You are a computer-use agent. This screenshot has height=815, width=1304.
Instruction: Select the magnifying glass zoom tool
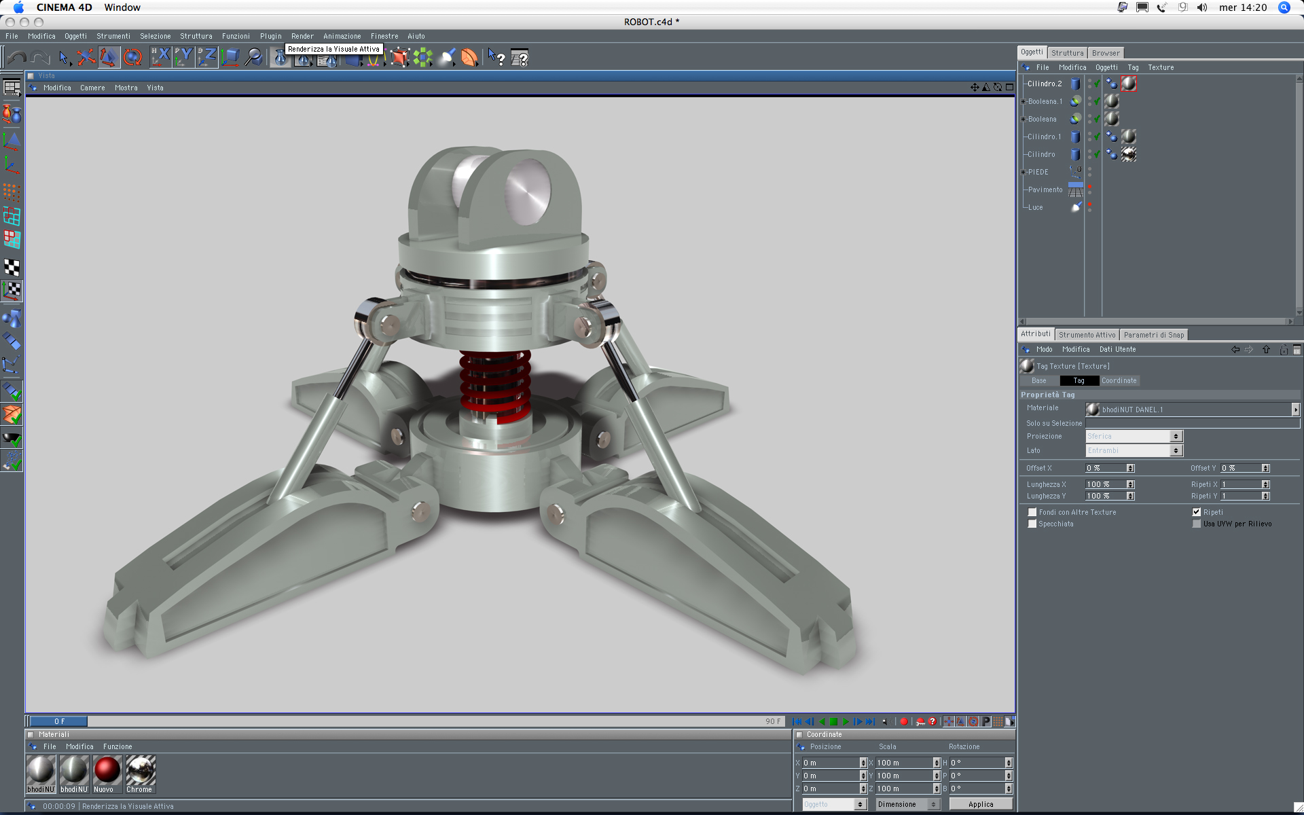[x=253, y=57]
